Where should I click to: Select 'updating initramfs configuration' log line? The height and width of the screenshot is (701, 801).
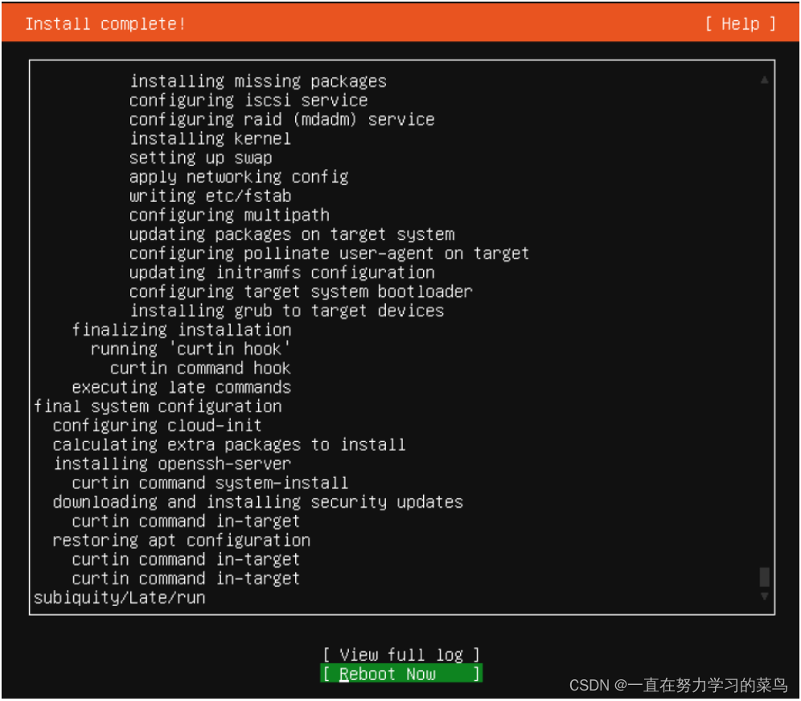(282, 273)
